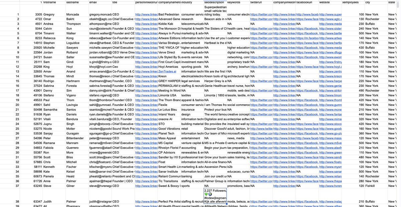Click the 'city' column header cell

376,2
